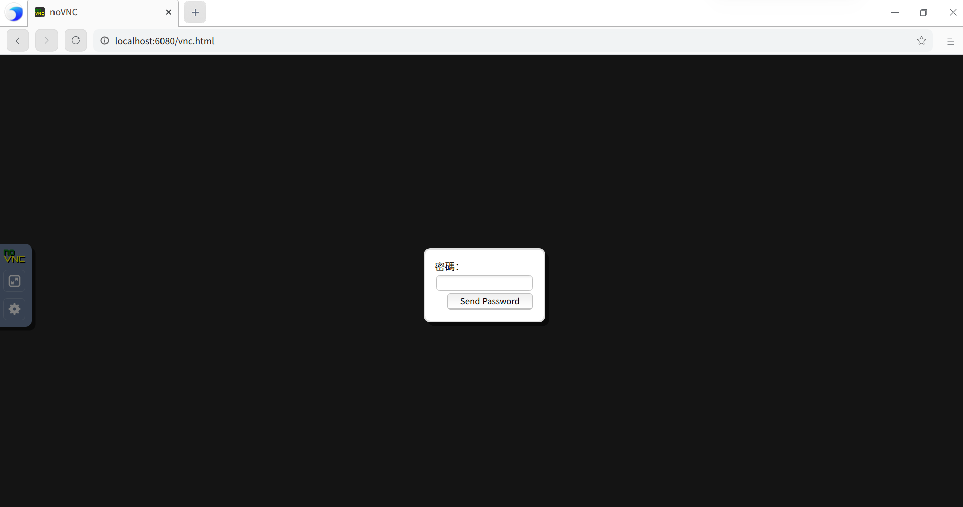The width and height of the screenshot is (963, 507).
Task: Click the site information icon in address bar
Action: [104, 41]
